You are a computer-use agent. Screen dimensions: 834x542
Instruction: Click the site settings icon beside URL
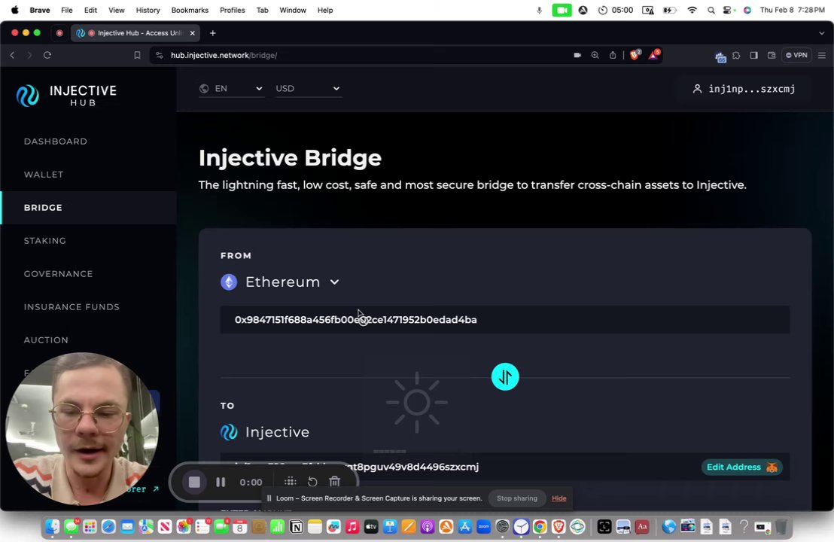tap(160, 55)
